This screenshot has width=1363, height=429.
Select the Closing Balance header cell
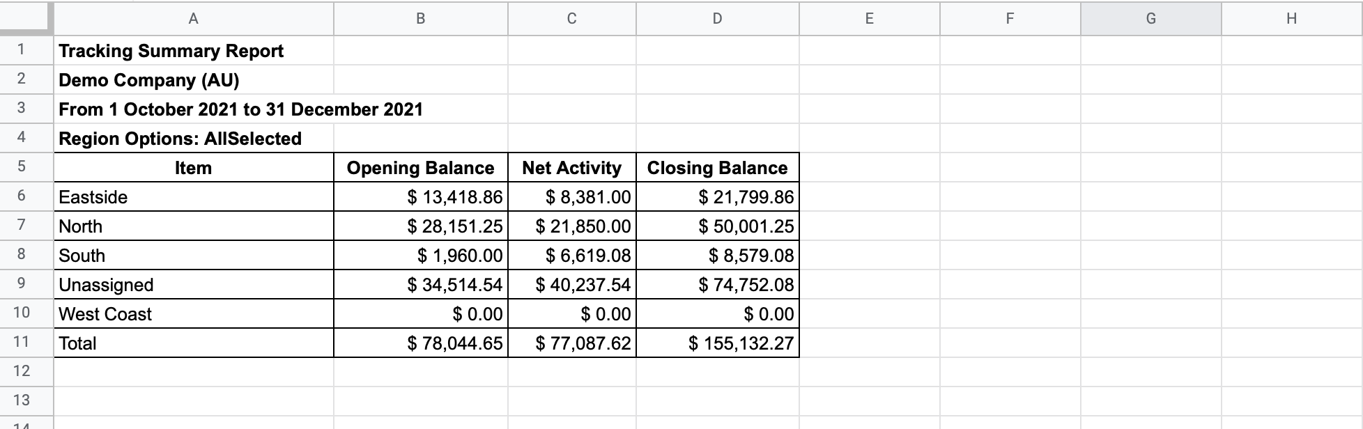pos(718,168)
